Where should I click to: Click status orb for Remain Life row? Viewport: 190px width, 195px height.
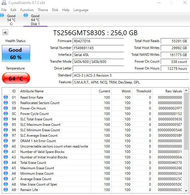[6, 190]
